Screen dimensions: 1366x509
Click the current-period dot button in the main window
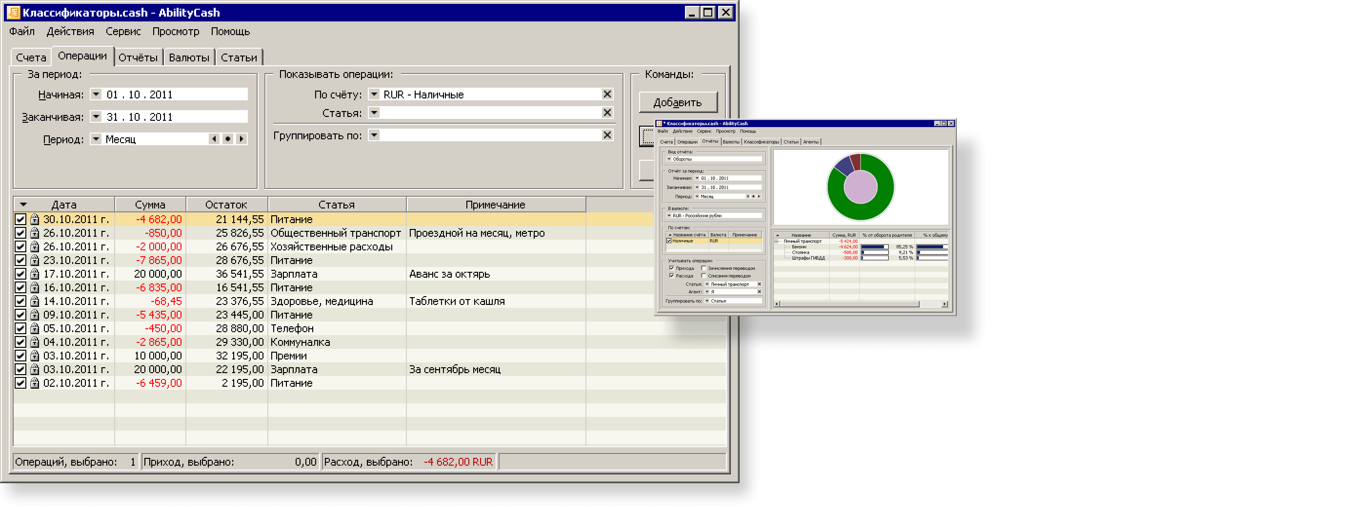[227, 139]
